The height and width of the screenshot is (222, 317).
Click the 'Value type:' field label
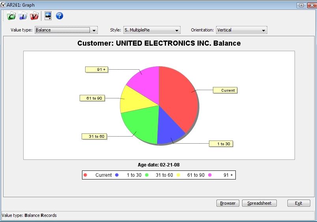click(21, 30)
